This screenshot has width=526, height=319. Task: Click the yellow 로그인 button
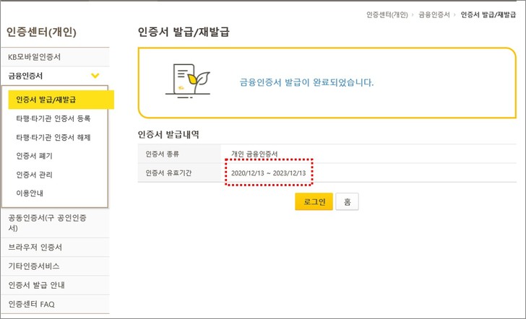(x=314, y=202)
